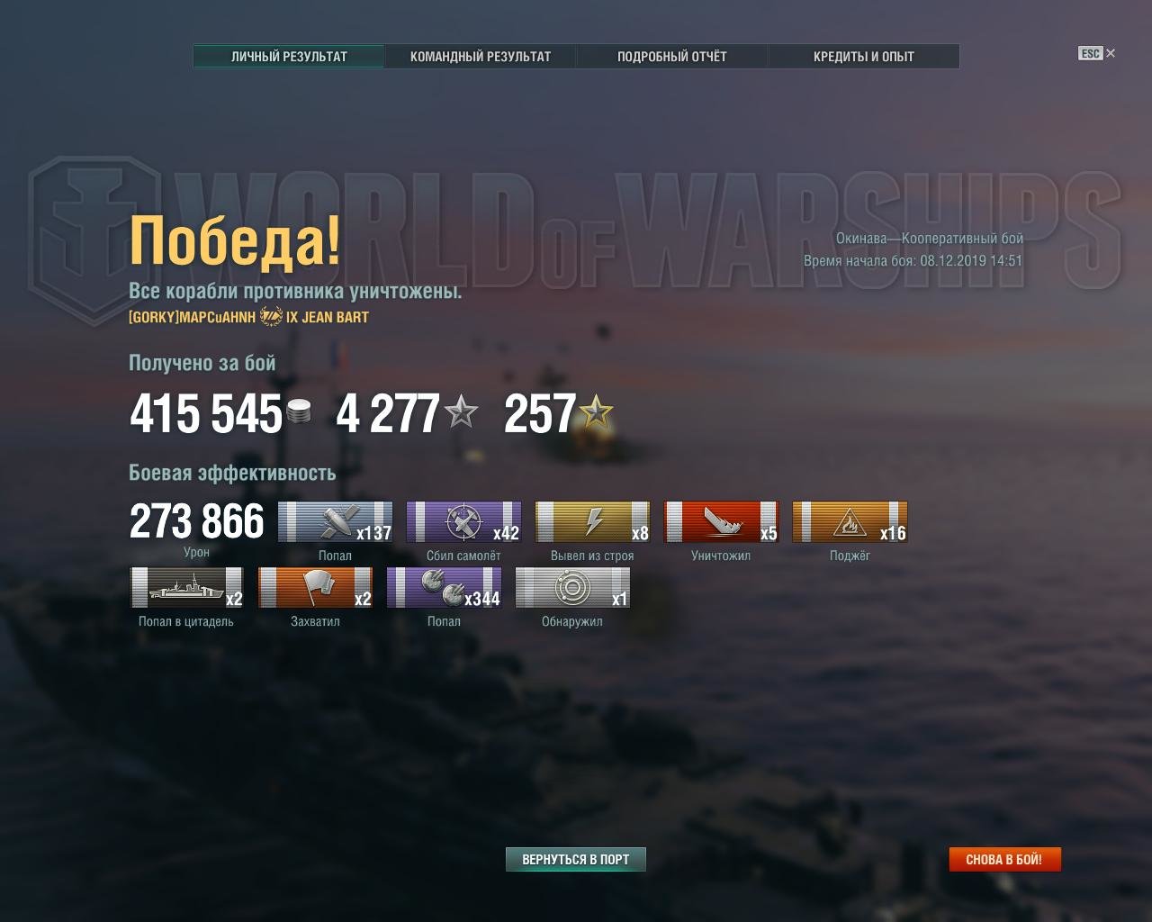
Task: Click the 'Сбил самолёт' ribbon x42
Action: [463, 522]
